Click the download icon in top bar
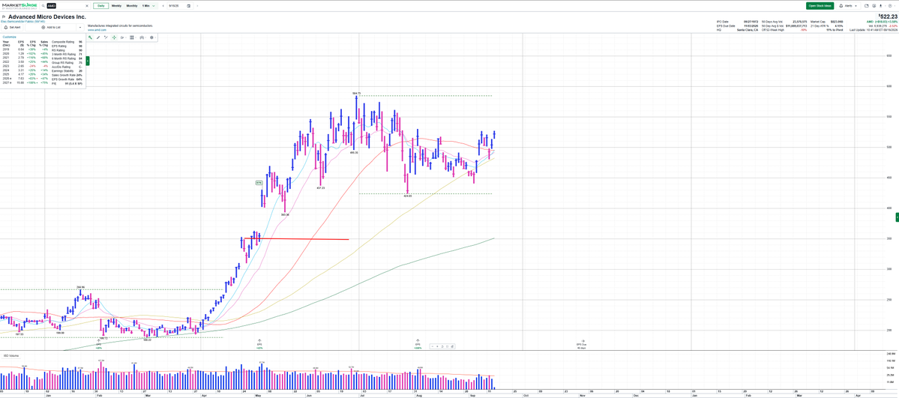 pos(881,6)
